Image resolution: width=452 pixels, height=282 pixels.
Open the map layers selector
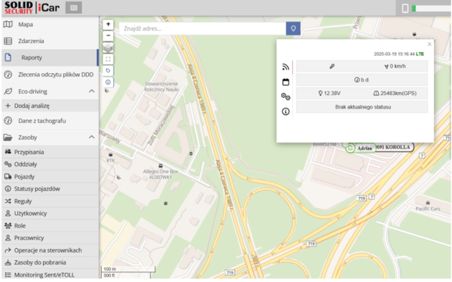108,48
